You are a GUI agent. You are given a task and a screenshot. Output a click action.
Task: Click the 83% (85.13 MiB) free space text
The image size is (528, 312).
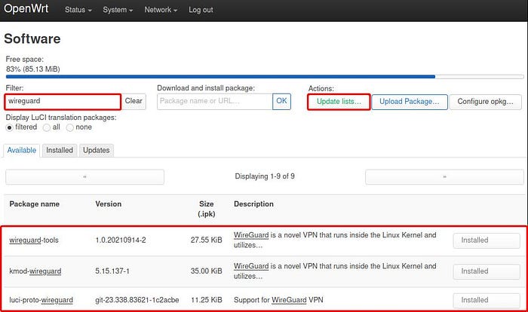(x=33, y=69)
